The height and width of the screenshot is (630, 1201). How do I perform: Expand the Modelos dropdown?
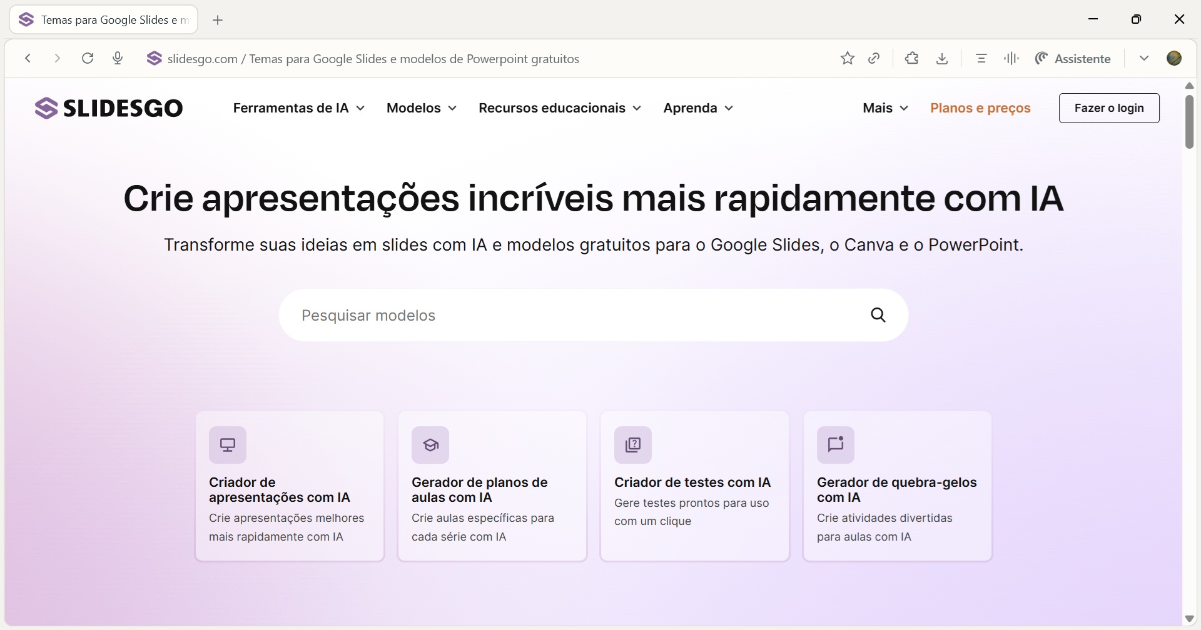[x=422, y=108]
